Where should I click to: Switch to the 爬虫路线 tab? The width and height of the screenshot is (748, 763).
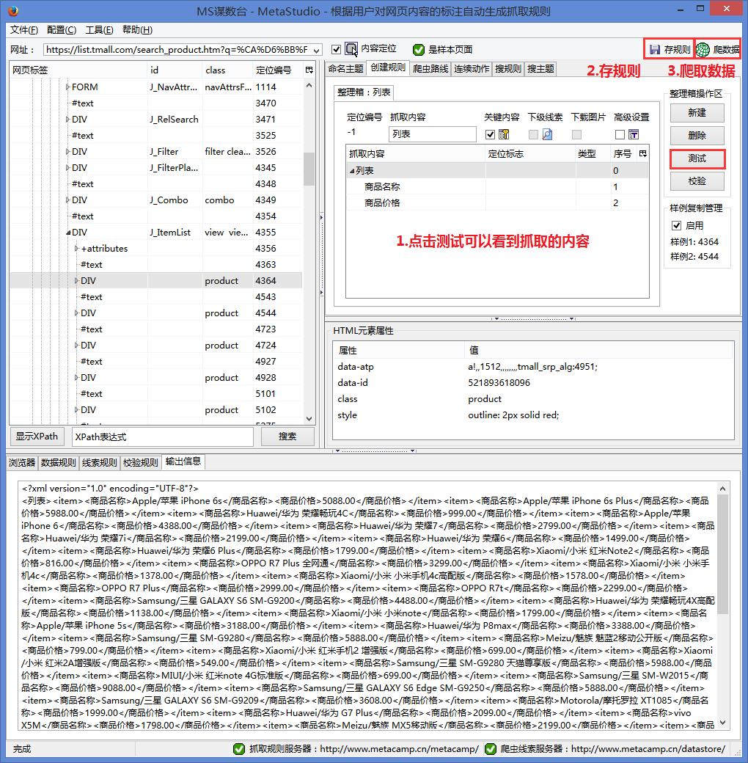coord(430,69)
